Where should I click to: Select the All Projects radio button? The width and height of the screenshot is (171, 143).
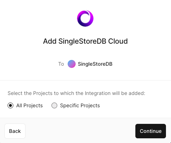(x=10, y=105)
